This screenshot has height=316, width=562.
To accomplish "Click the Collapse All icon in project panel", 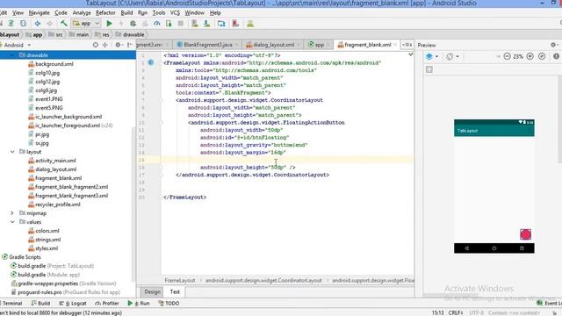I will pyautogui.click(x=105, y=45).
